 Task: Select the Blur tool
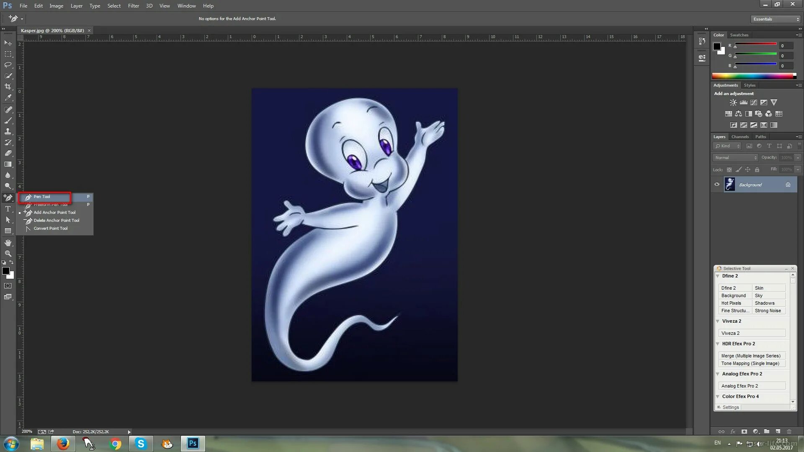click(8, 175)
